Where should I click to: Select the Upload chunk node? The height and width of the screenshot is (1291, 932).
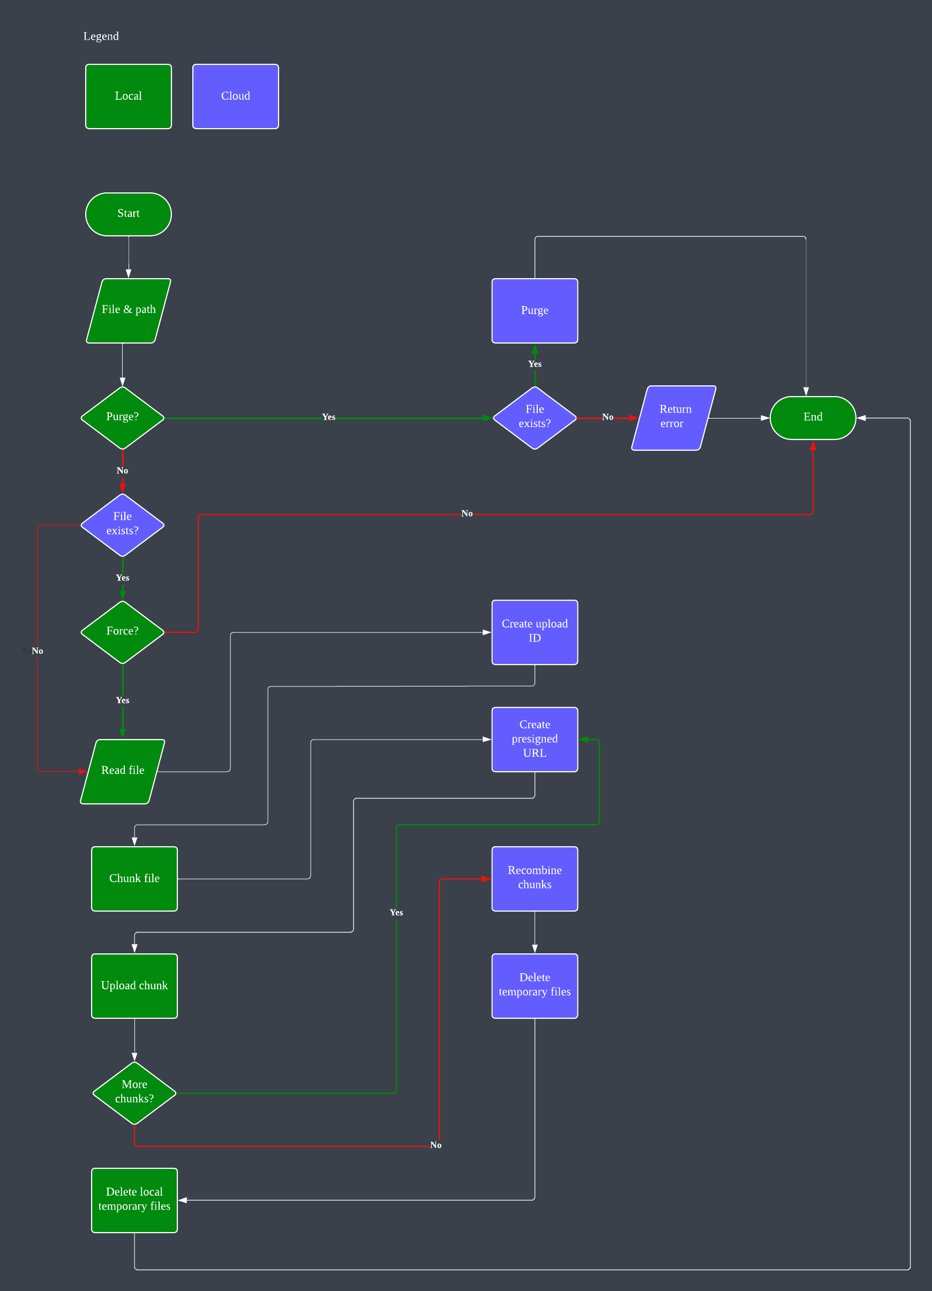(x=134, y=986)
